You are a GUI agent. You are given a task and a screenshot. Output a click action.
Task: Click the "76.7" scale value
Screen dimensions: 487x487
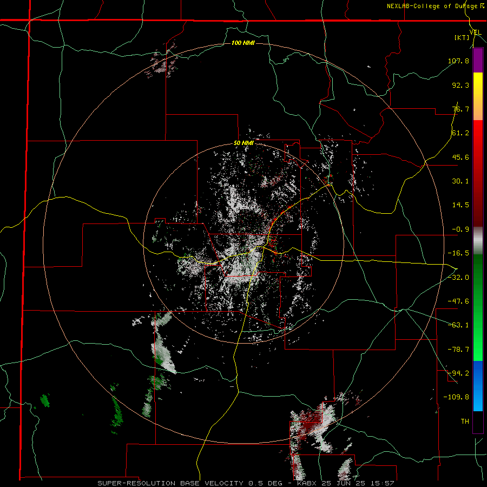pyautogui.click(x=460, y=109)
